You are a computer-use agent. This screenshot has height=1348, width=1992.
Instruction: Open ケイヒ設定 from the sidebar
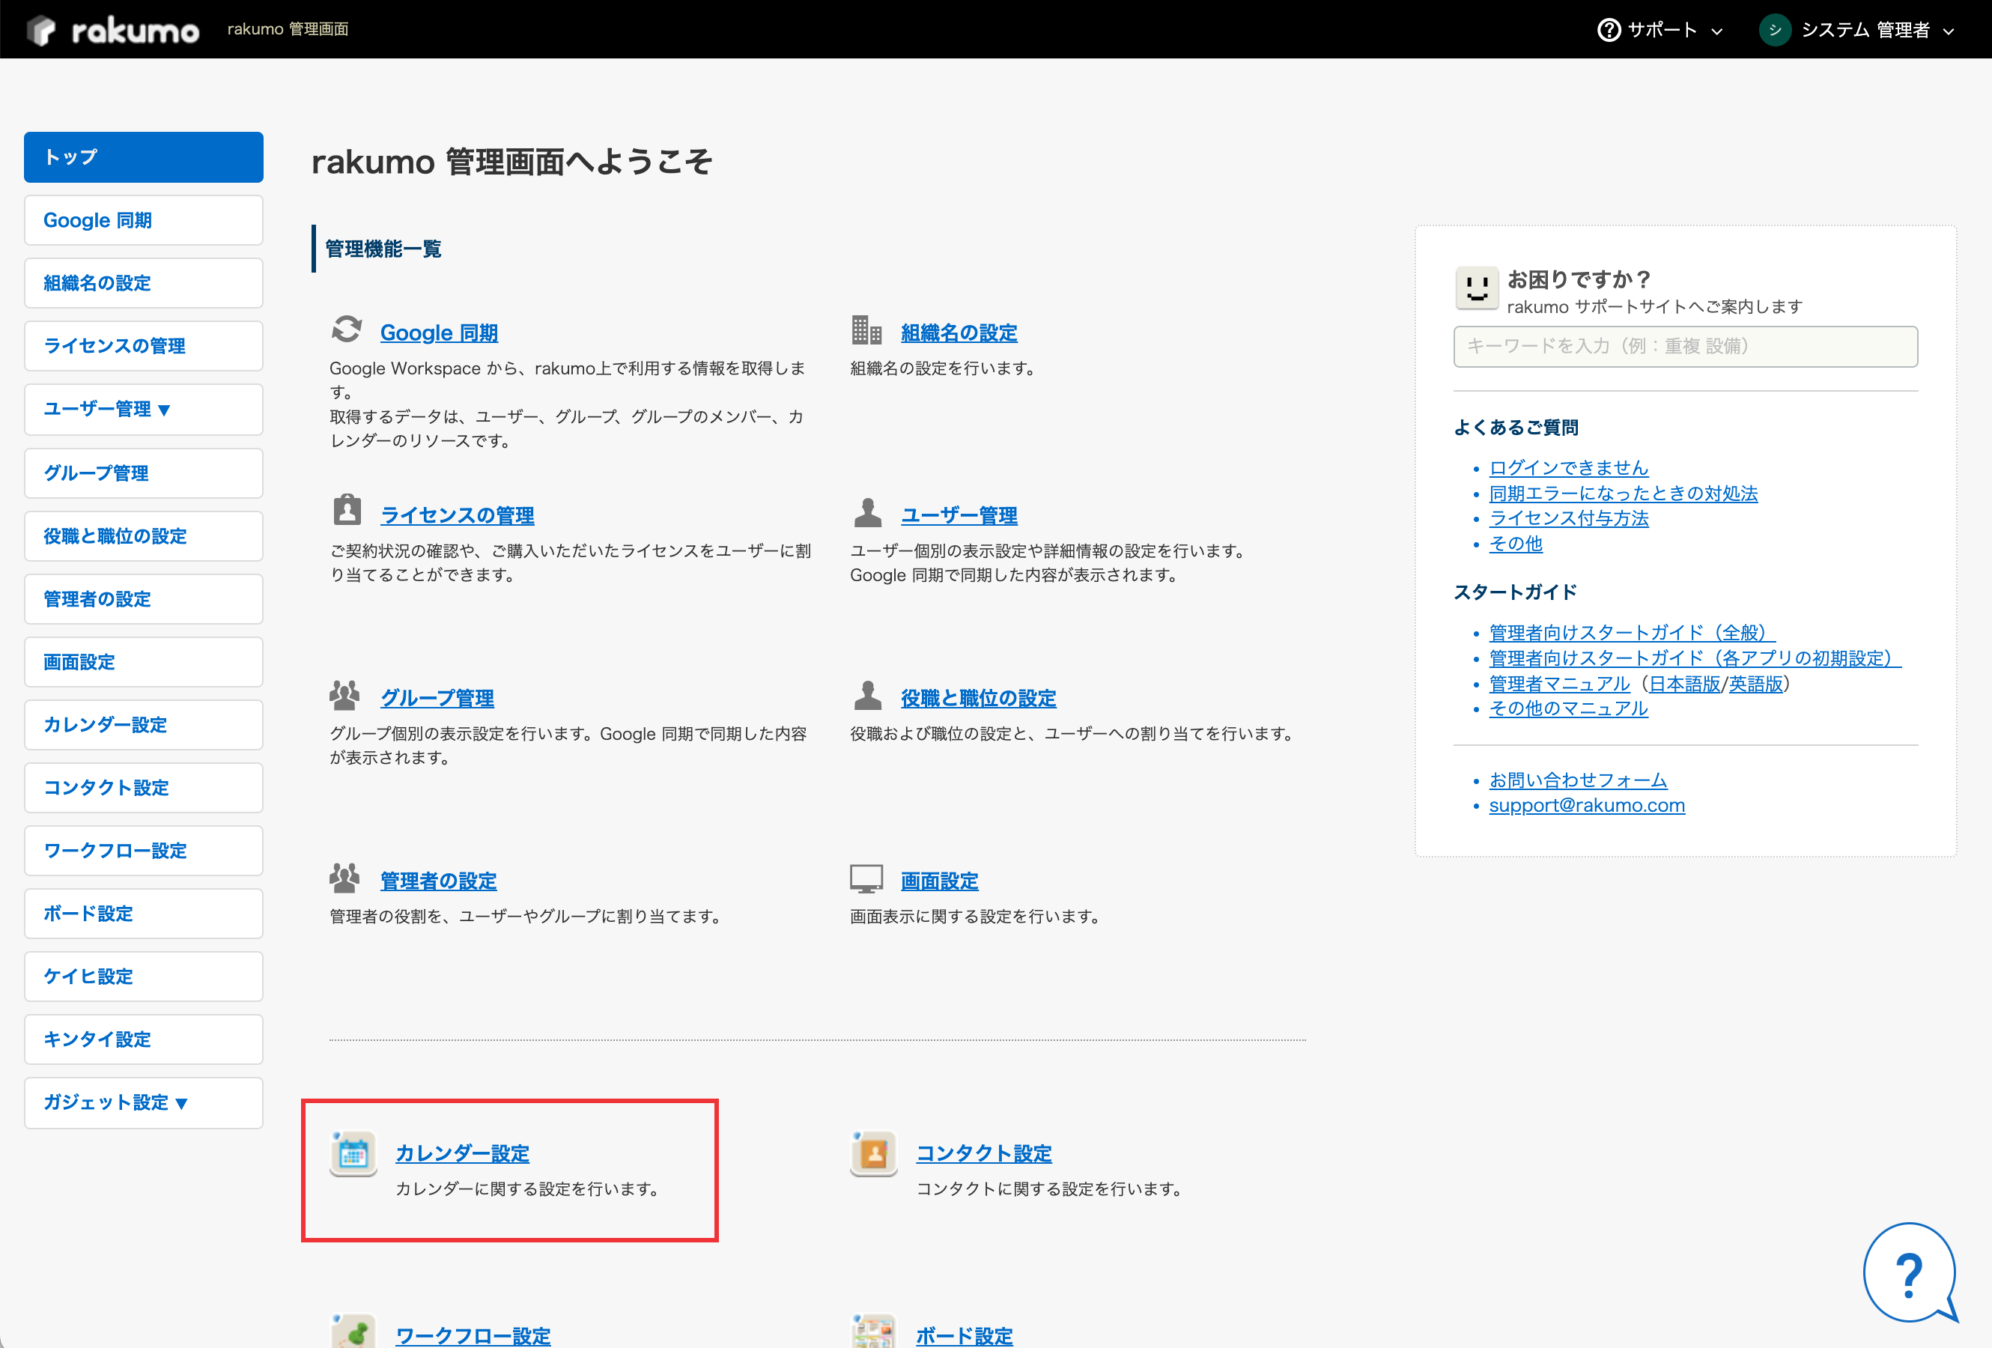143,976
